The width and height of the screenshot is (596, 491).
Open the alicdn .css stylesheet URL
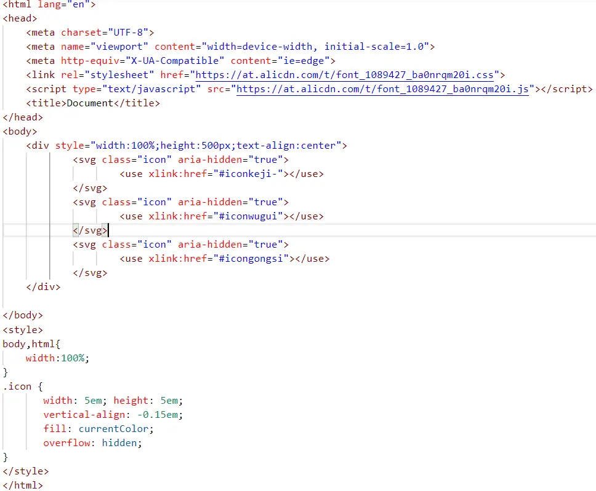344,75
